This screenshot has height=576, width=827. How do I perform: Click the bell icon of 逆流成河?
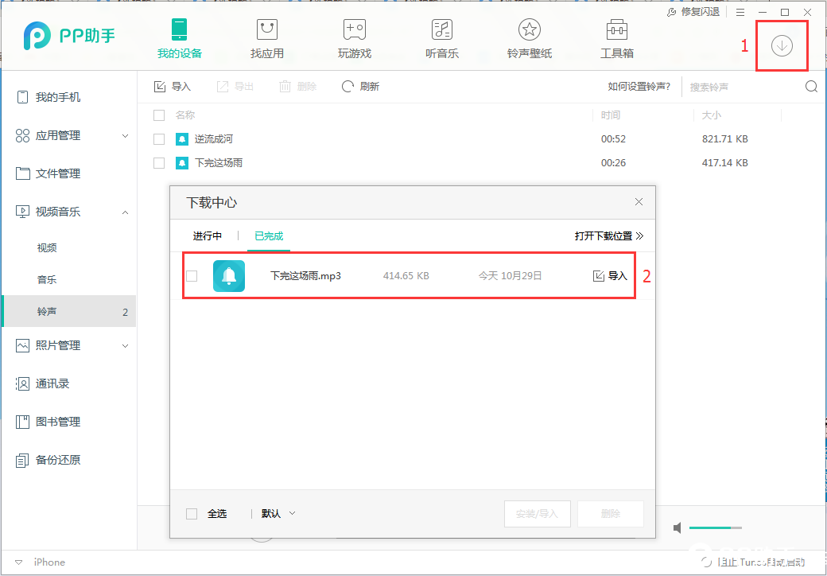pos(182,139)
